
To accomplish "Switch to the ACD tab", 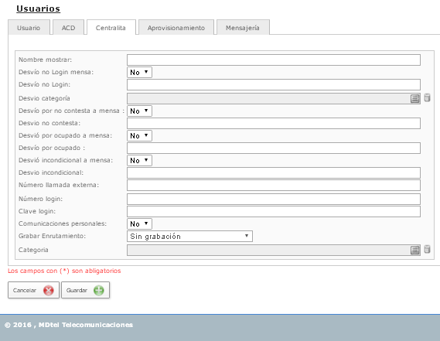I will click(x=69, y=27).
